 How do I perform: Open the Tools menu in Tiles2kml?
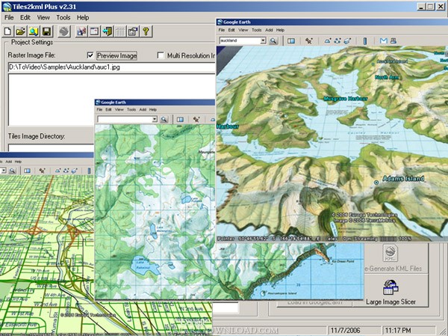[x=63, y=17]
